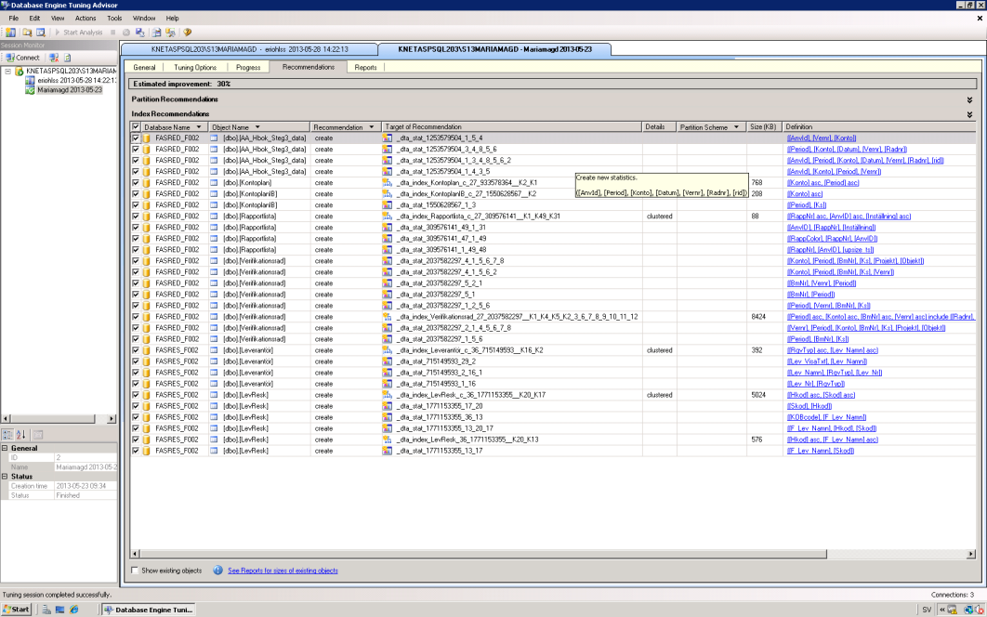Screen dimensions: 987x617
Task: Click the Connect button in Session Monitor
Action: (x=22, y=58)
